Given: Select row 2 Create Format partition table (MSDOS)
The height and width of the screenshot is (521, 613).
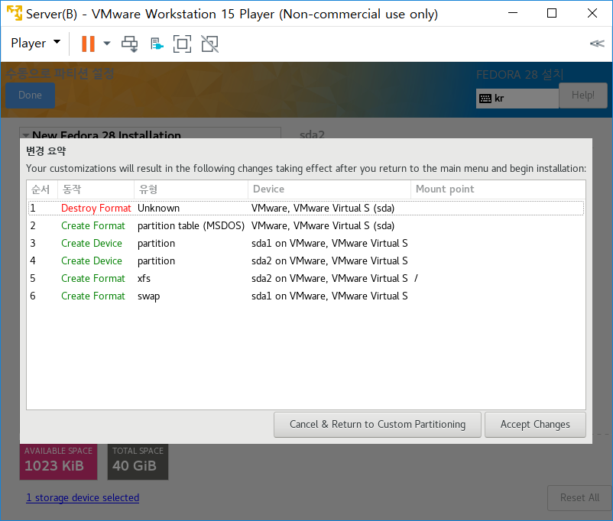Looking at the screenshot, I should pos(306,225).
